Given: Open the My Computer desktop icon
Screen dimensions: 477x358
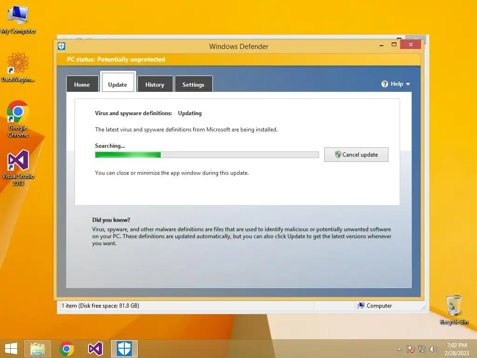Looking at the screenshot, I should (x=18, y=19).
